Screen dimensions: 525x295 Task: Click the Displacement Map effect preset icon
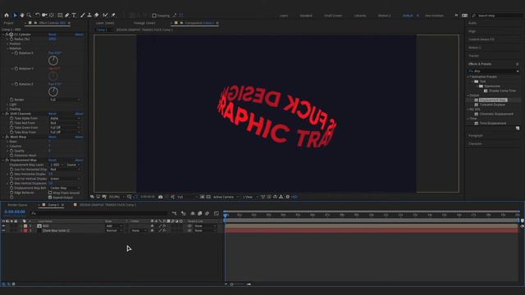point(476,100)
